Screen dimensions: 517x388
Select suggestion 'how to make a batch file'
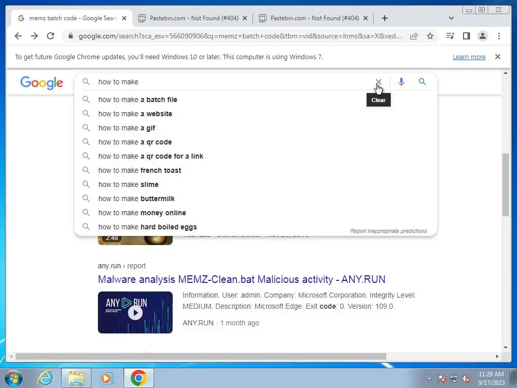255,100
